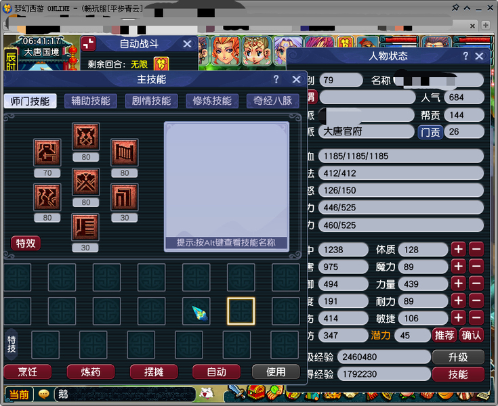Open the blonde character portrait with headdress
Viewport: 498px width, 406px height.
coord(256,51)
